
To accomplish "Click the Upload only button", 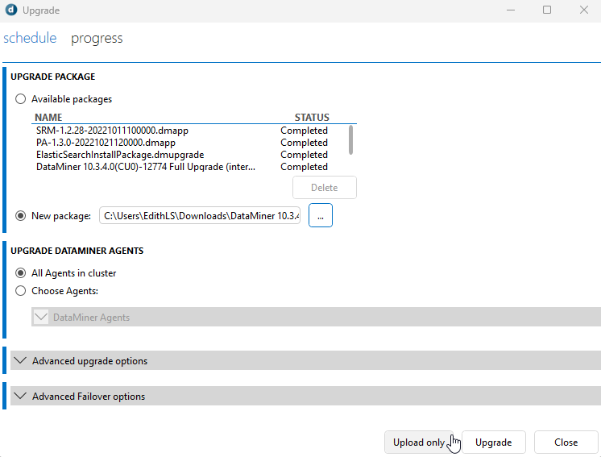I will [418, 442].
